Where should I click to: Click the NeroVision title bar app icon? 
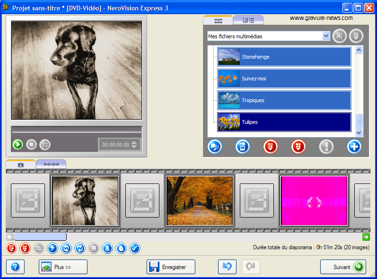(6, 8)
